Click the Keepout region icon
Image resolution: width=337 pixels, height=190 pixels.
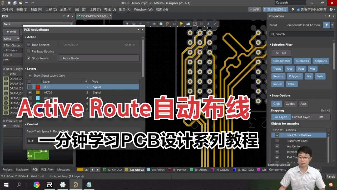(195, 24)
